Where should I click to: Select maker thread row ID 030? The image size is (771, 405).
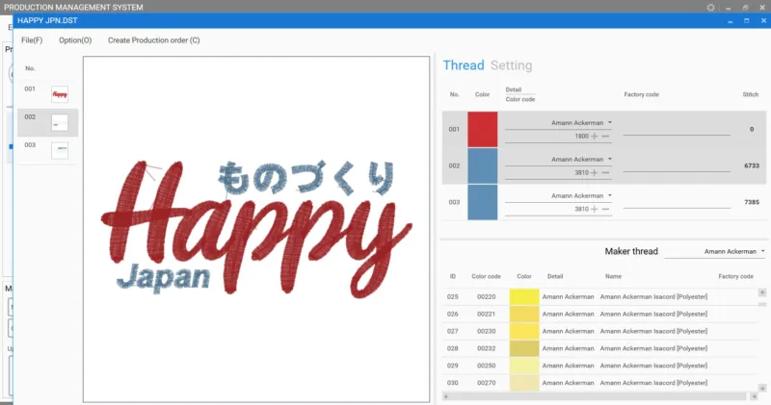point(599,383)
